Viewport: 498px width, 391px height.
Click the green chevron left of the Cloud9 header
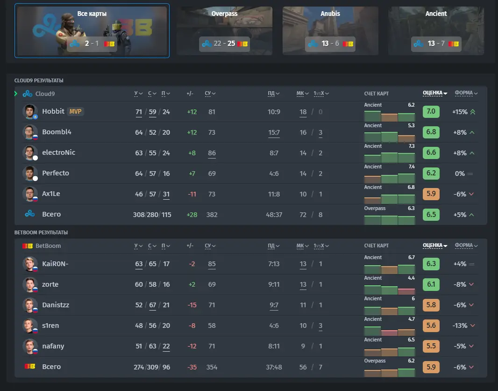coord(15,94)
